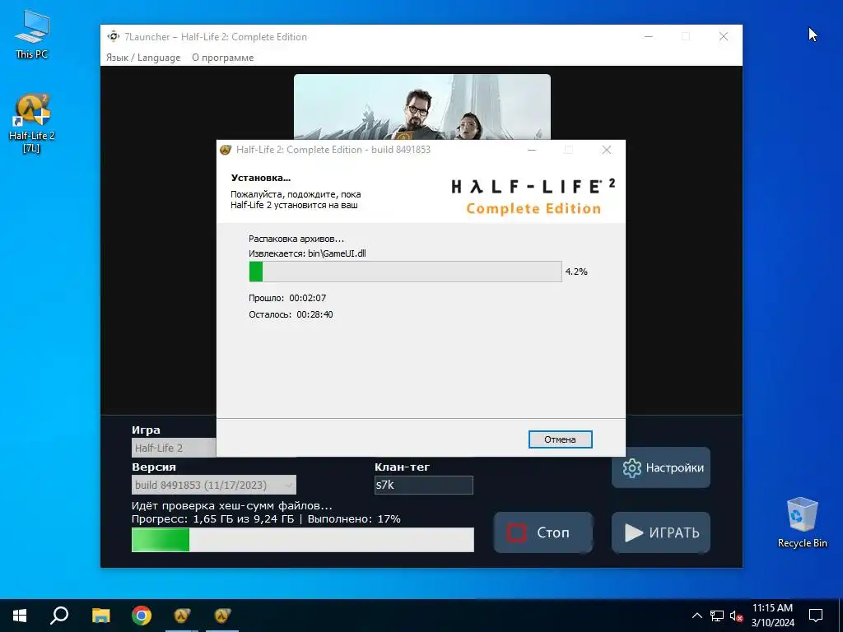This screenshot has height=632, width=843.
Task: Click the muted volume tray icon
Action: tap(736, 616)
